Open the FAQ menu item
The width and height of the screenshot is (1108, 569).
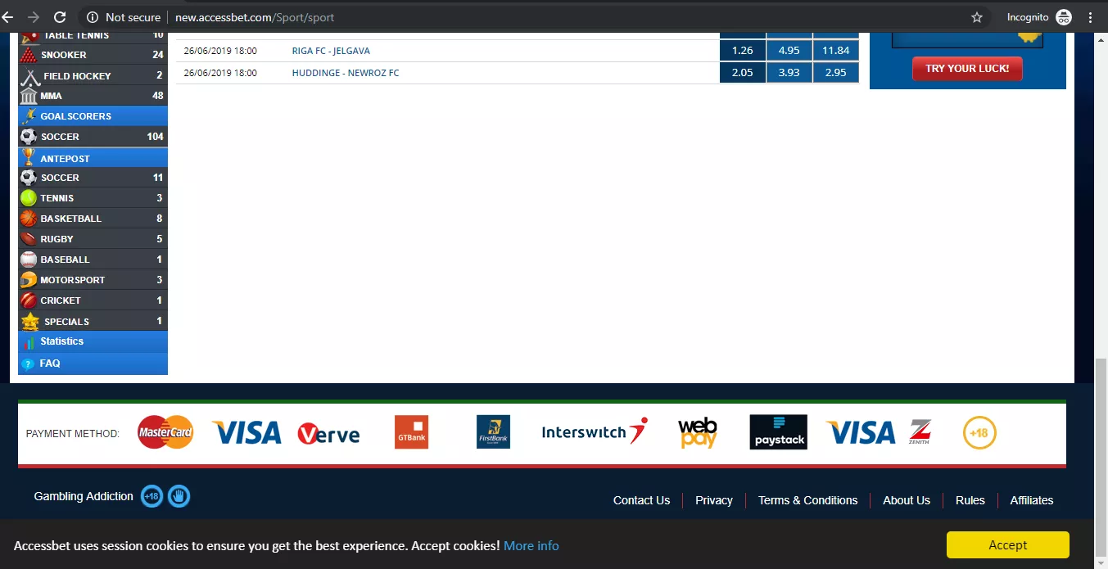point(50,364)
